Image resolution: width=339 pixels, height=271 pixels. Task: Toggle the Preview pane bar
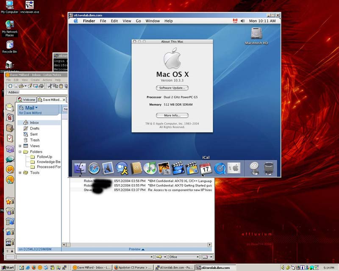tap(136, 249)
